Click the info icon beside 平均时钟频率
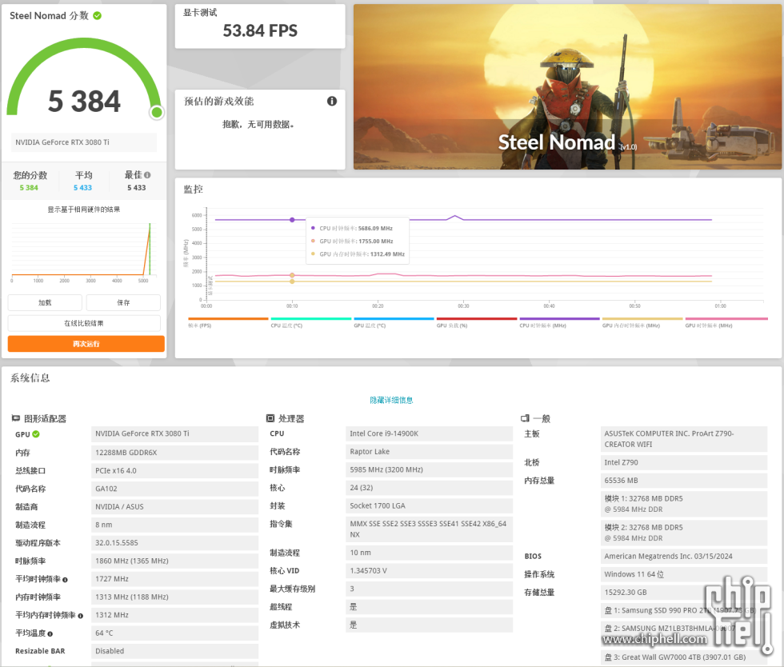This screenshot has height=667, width=784. [x=65, y=580]
